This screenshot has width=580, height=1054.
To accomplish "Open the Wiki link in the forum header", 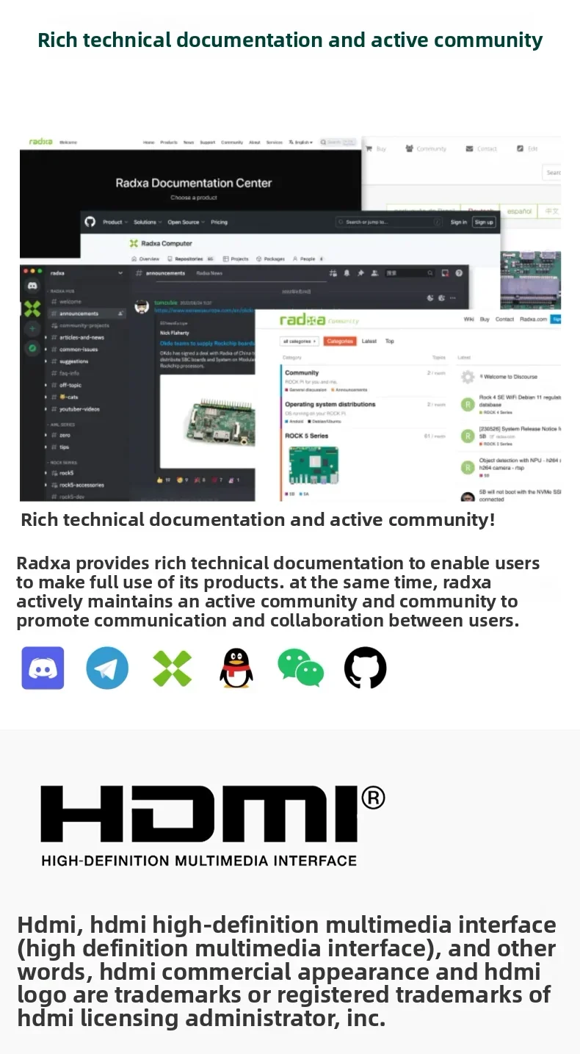I will 468,320.
